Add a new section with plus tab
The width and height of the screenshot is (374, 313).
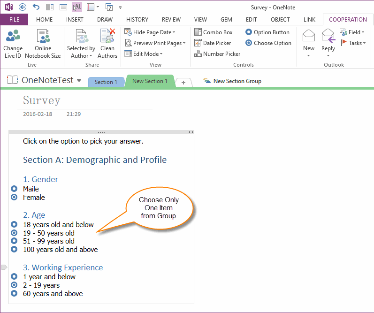pyautogui.click(x=183, y=83)
